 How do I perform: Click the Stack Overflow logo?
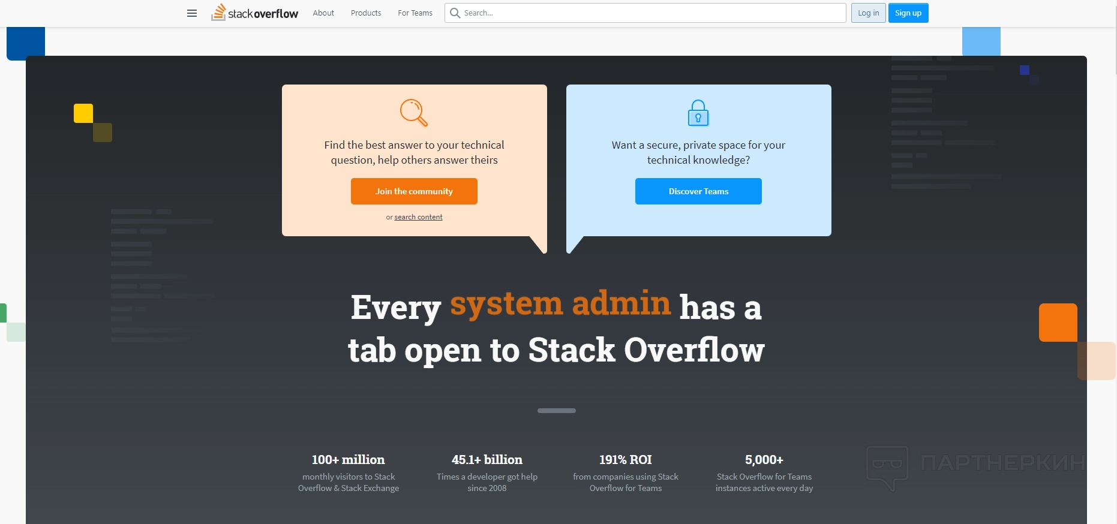(x=255, y=13)
